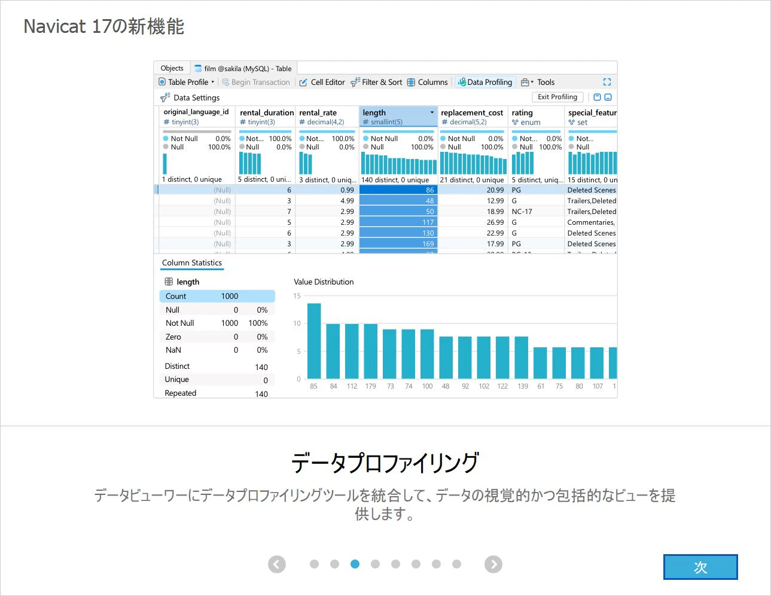Select the rental_duration column header

(x=266, y=117)
